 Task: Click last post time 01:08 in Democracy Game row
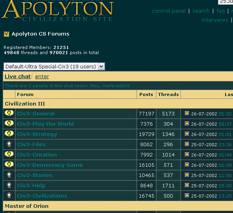coord(225,165)
